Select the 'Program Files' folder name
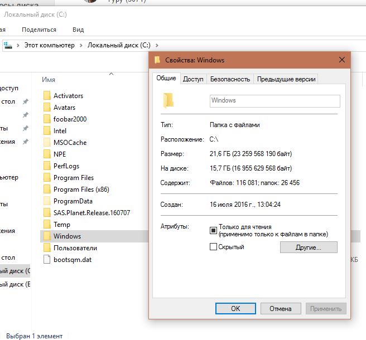The image size is (366, 340). coord(74,177)
